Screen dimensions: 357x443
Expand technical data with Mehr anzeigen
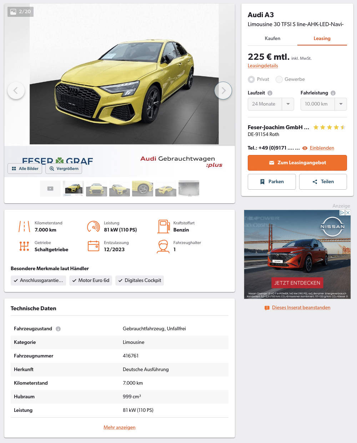click(x=120, y=428)
